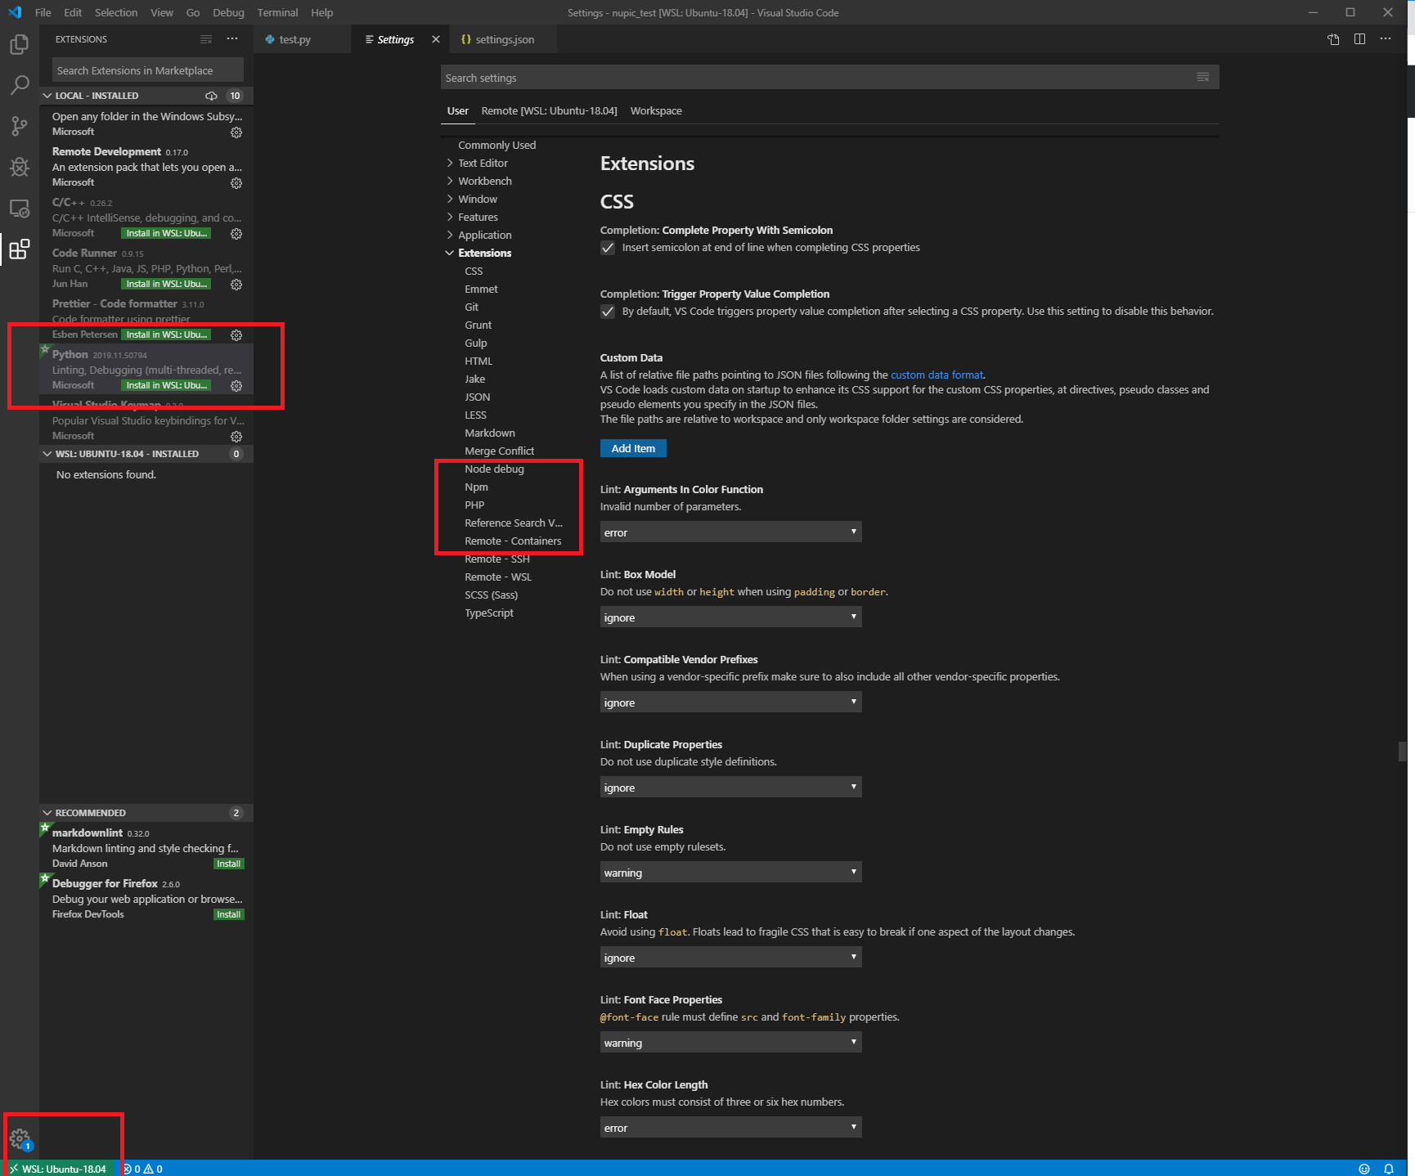Open Extensions view more actions menu

(232, 39)
